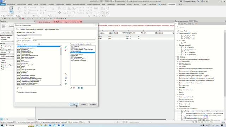This screenshot has height=127, width=226.
Task: Open the category dropdown for available fields
Action: (41, 35)
